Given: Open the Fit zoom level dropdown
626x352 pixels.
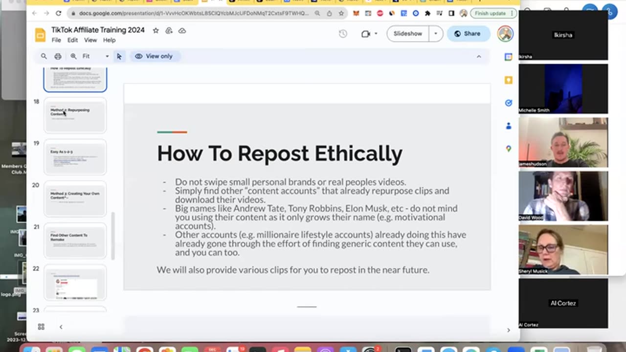Looking at the screenshot, I should (95, 56).
